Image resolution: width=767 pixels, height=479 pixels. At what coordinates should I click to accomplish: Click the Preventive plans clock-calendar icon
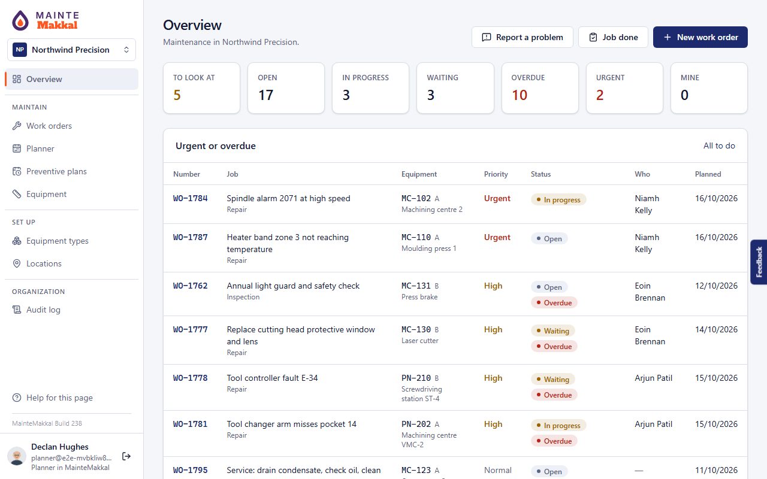tap(17, 171)
